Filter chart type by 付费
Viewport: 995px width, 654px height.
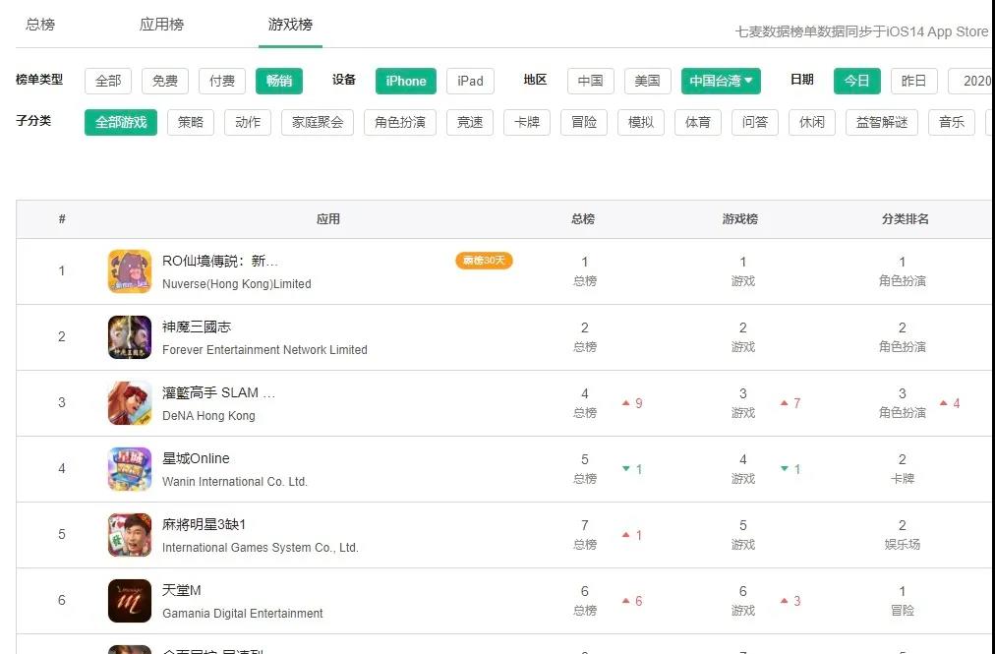pos(222,81)
